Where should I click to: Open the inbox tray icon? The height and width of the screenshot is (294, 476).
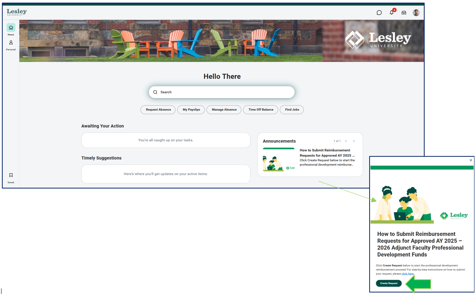tap(404, 12)
